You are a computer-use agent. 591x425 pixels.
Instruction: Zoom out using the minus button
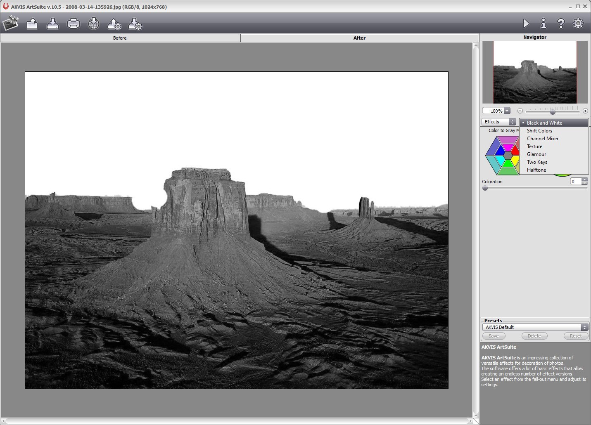pos(520,111)
